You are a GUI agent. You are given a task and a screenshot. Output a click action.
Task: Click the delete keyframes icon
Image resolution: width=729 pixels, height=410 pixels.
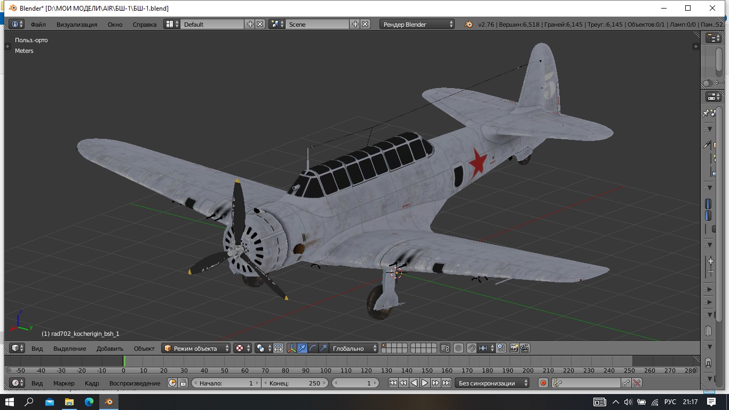tap(636, 383)
